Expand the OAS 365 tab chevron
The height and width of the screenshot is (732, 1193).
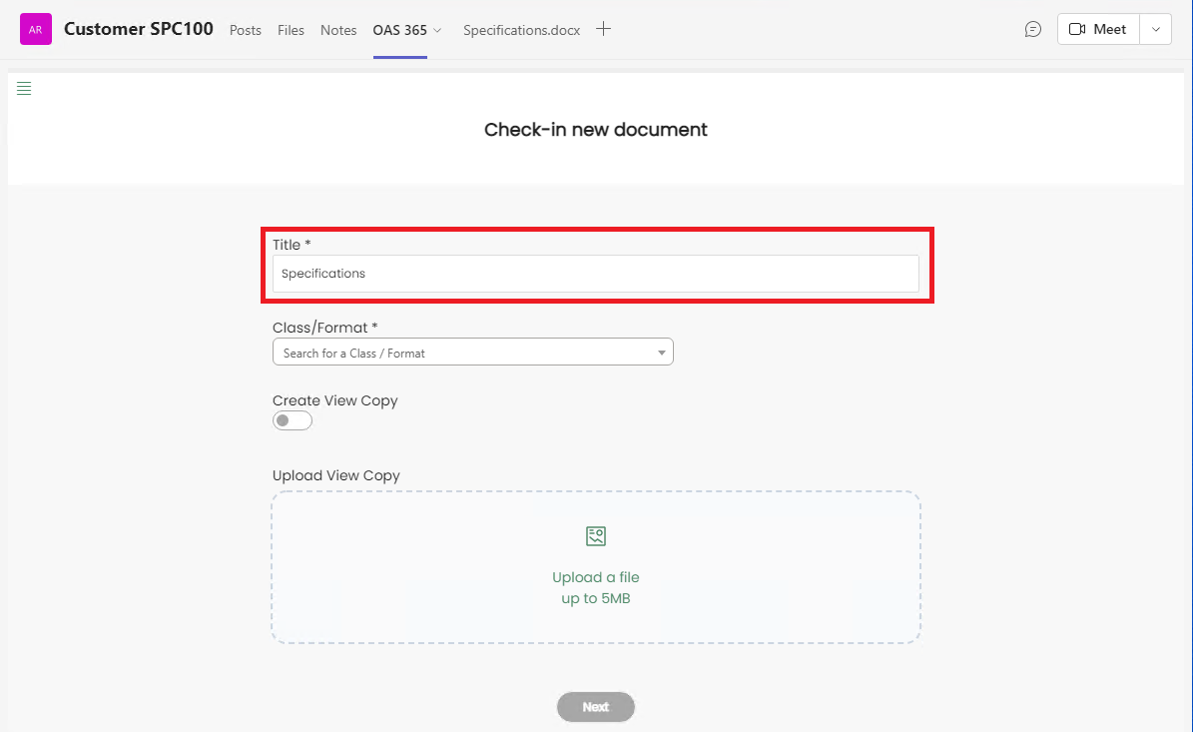[x=437, y=31]
